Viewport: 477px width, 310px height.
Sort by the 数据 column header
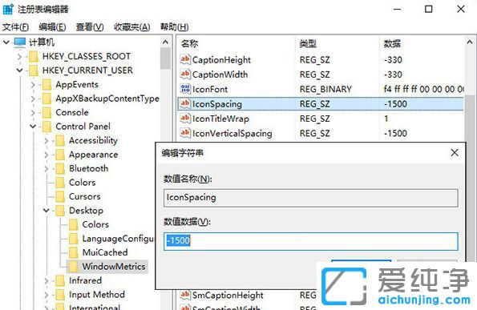point(392,44)
